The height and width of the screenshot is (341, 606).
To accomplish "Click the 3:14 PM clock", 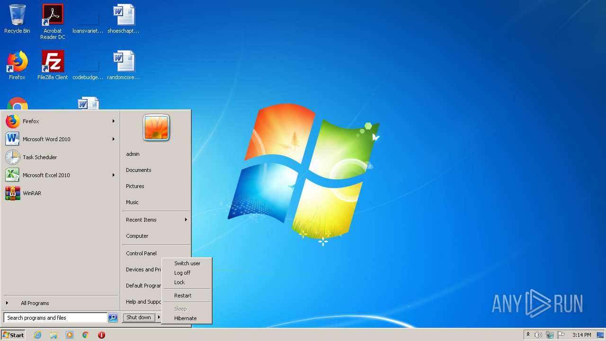I will pos(581,335).
